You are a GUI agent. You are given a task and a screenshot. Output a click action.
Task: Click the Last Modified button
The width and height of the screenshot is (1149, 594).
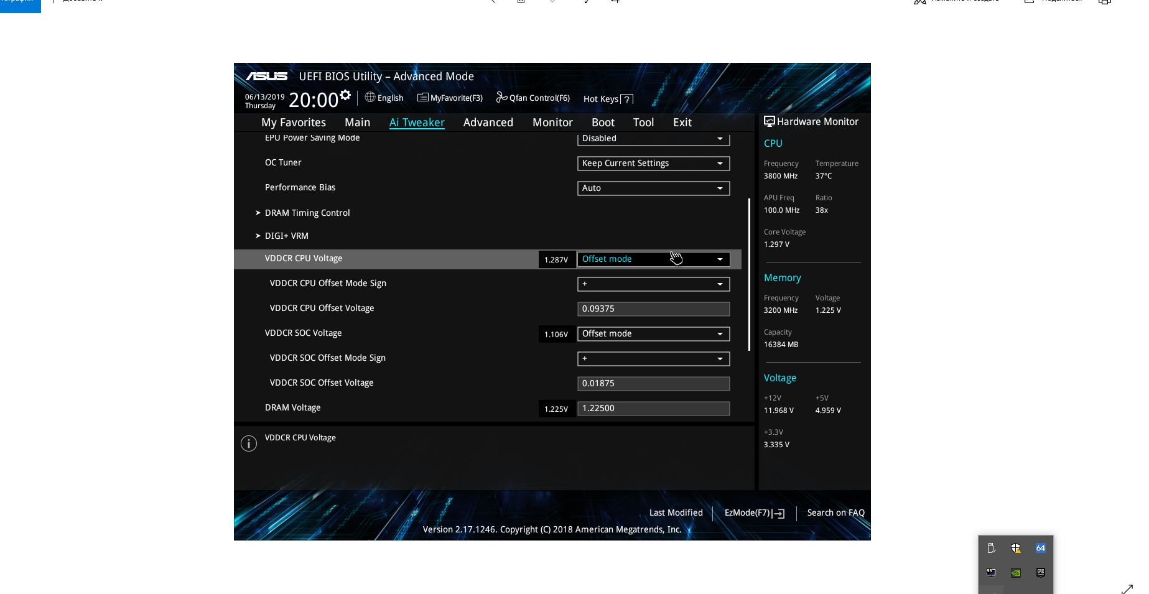coord(676,513)
